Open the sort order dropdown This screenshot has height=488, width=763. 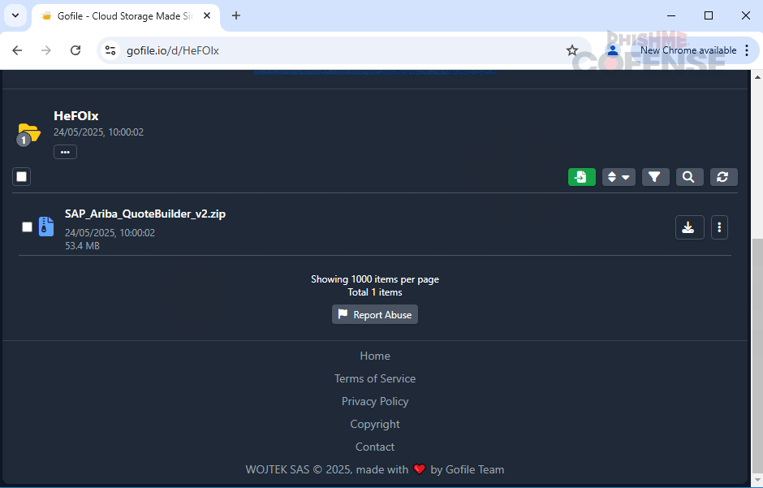pos(619,177)
